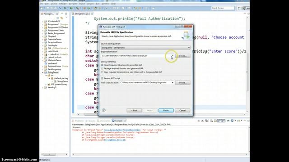Click the editor horizontal scrollbar
Screen dimensions: 289x162
pyautogui.click(x=91, y=115)
